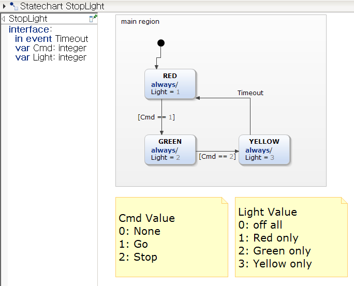The height and width of the screenshot is (286, 354).
Task: Click the 'var Light: integer' declaration
Action: point(51,57)
